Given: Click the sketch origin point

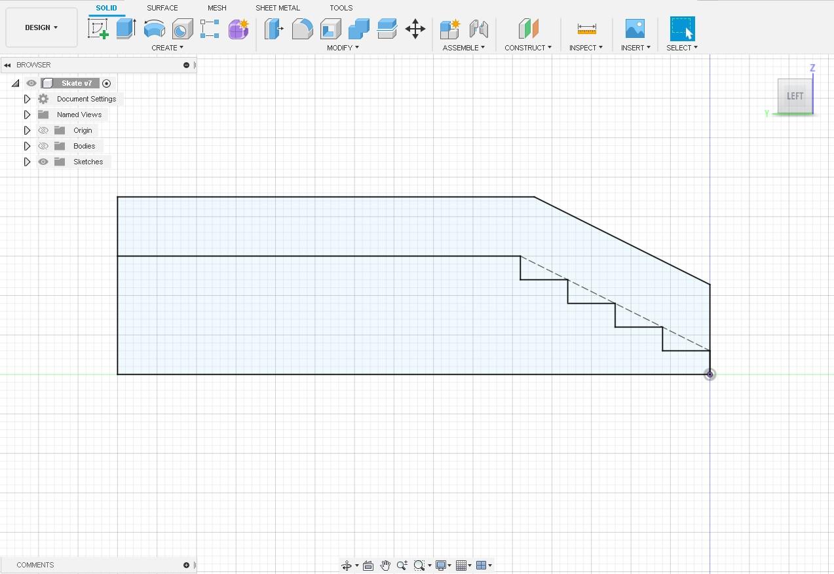Looking at the screenshot, I should click(710, 374).
